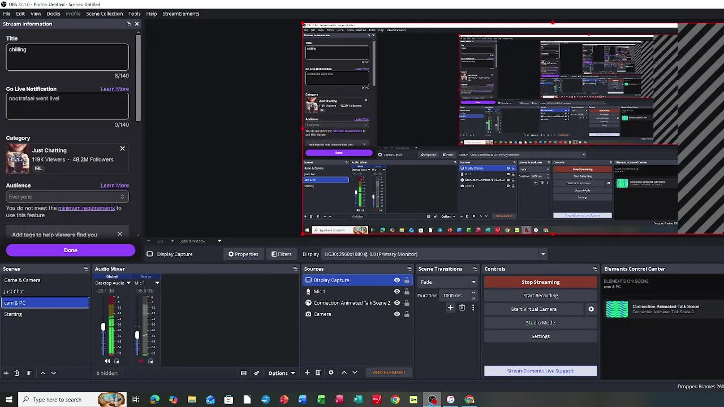The image size is (724, 407).
Task: Remove the scene transition with trash icon
Action: (x=462, y=308)
